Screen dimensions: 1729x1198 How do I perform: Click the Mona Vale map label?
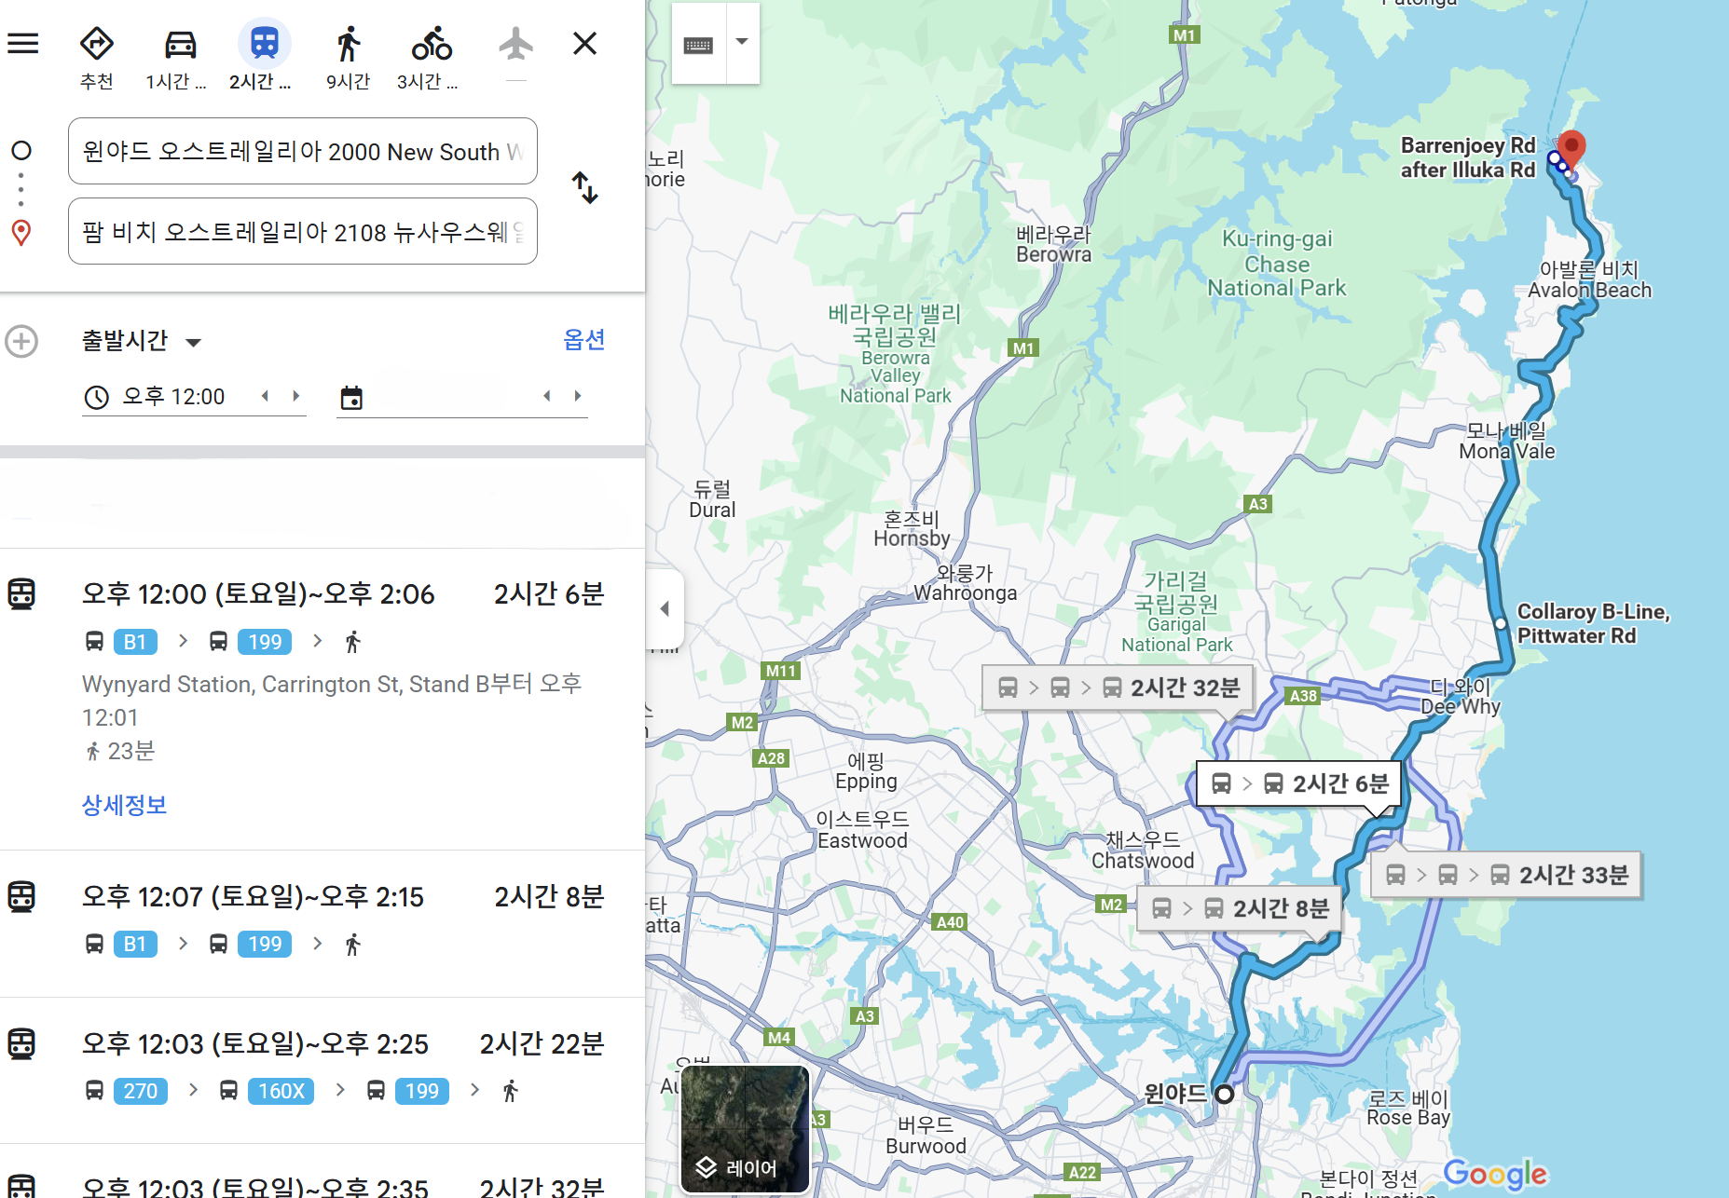(1506, 441)
